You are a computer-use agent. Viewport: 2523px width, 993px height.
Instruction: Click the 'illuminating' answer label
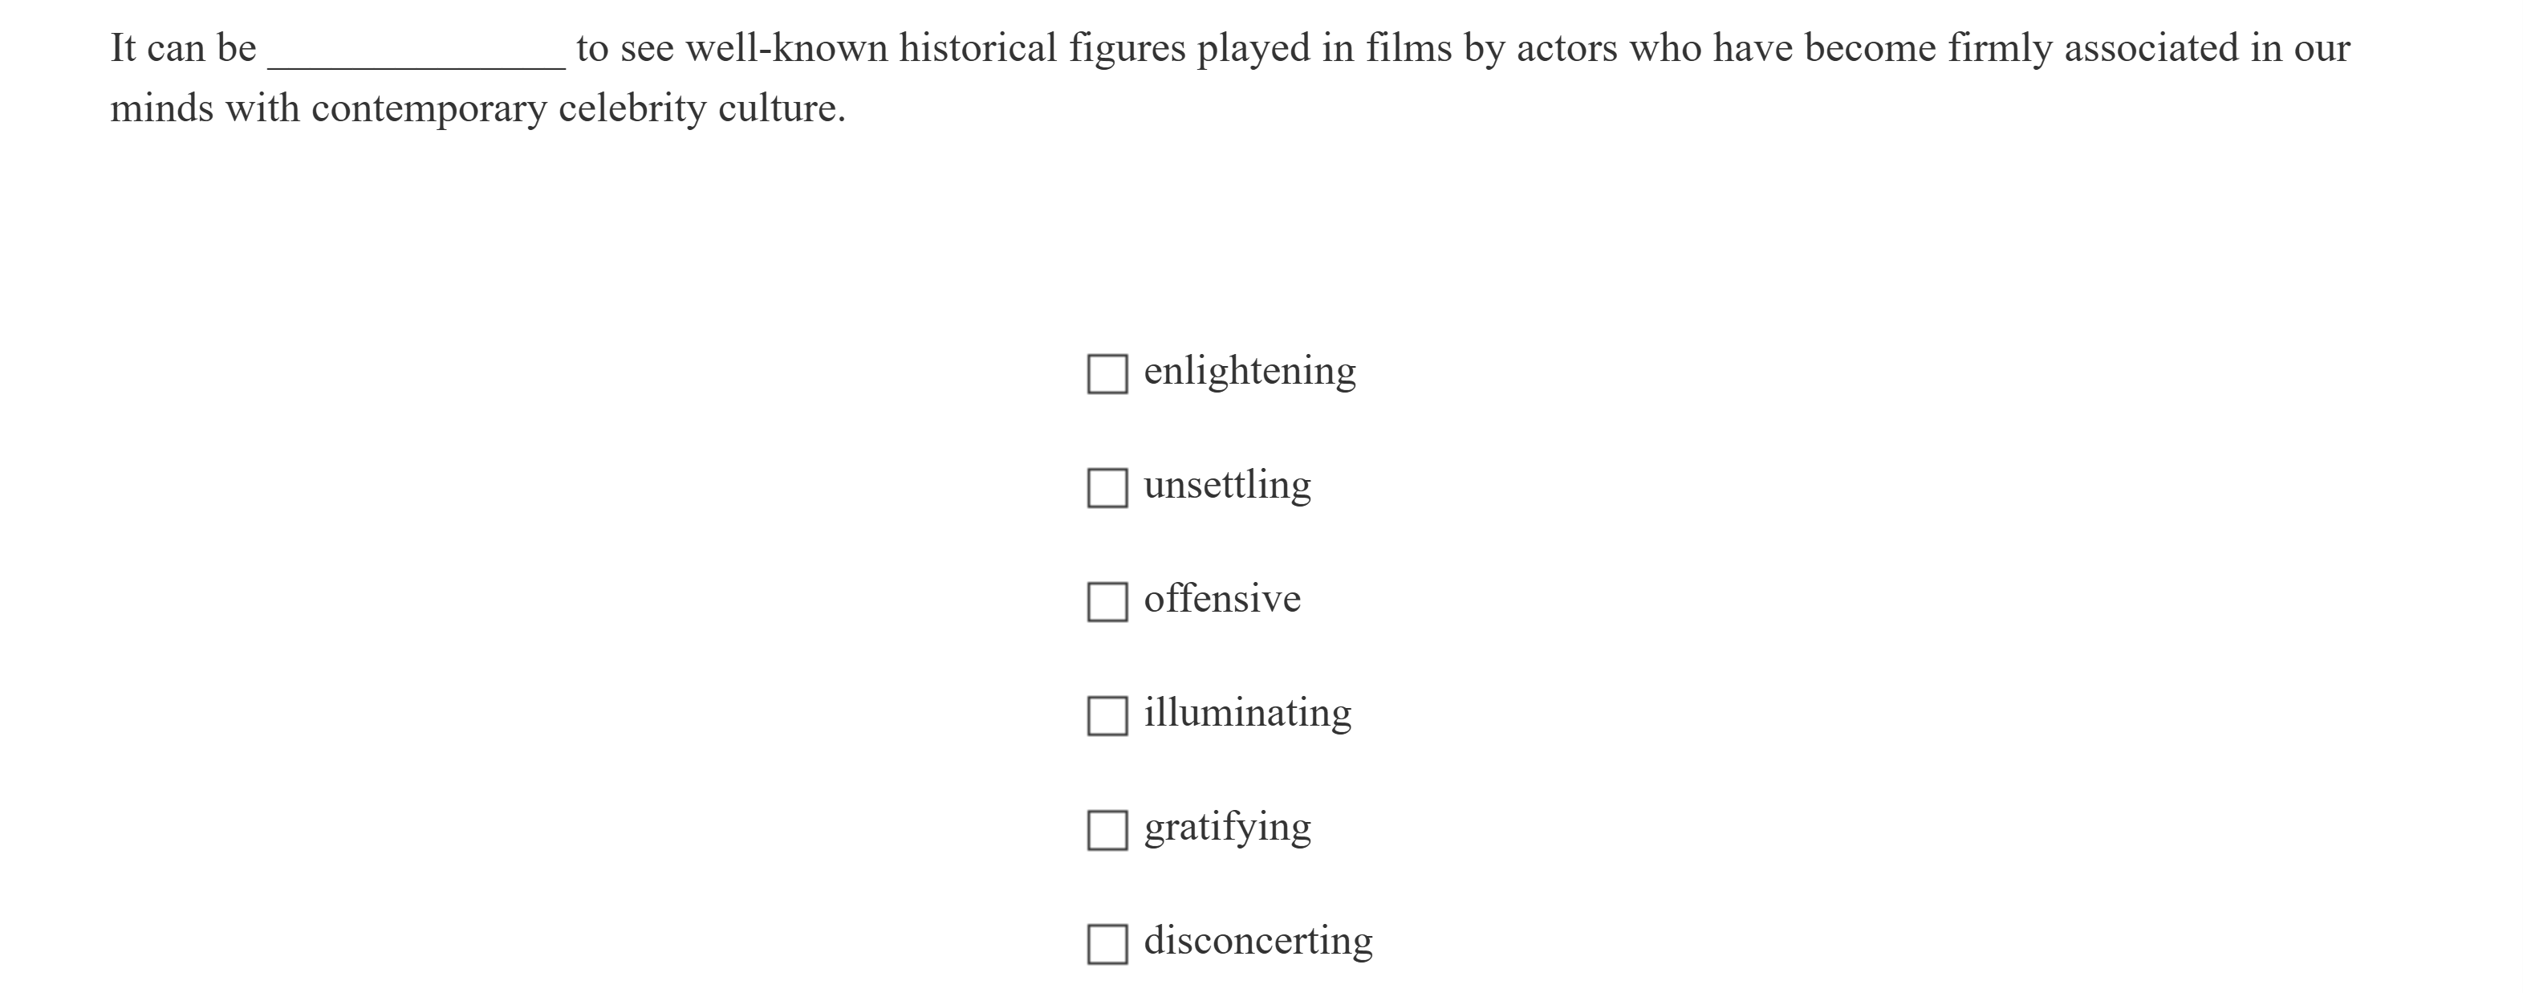(x=1248, y=713)
